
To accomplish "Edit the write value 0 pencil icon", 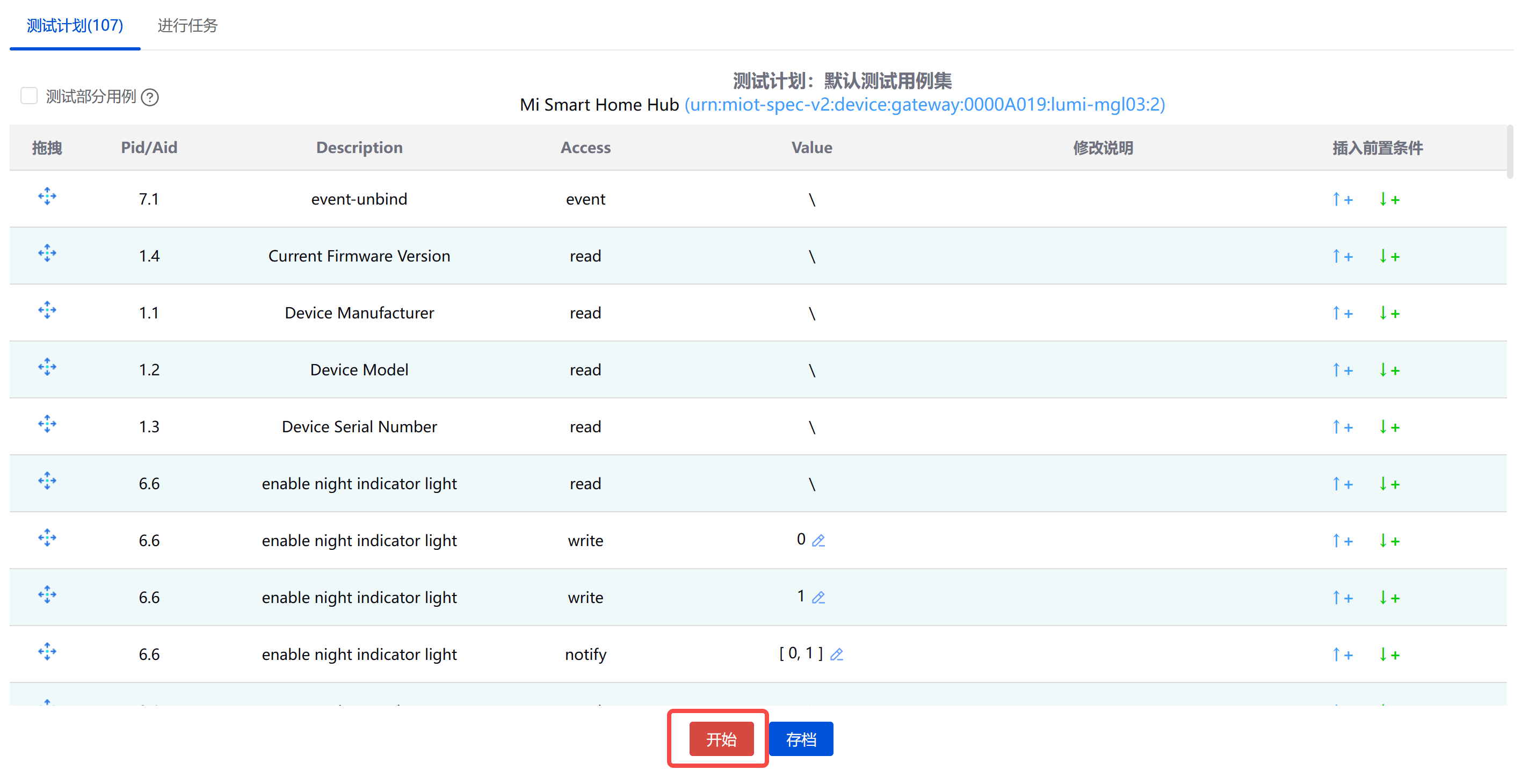I will [818, 541].
